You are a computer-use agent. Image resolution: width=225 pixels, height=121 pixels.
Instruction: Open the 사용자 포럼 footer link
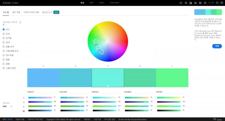coord(20,119)
